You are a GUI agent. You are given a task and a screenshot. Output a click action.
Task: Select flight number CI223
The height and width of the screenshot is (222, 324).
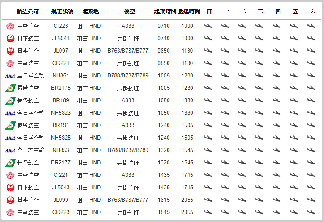pos(61,26)
